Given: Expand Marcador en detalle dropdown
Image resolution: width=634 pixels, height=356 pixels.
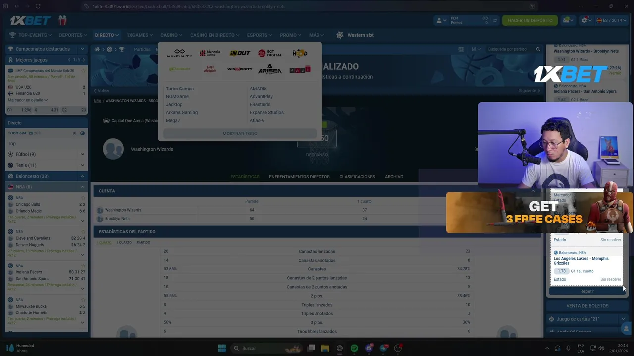Looking at the screenshot, I should (x=28, y=100).
